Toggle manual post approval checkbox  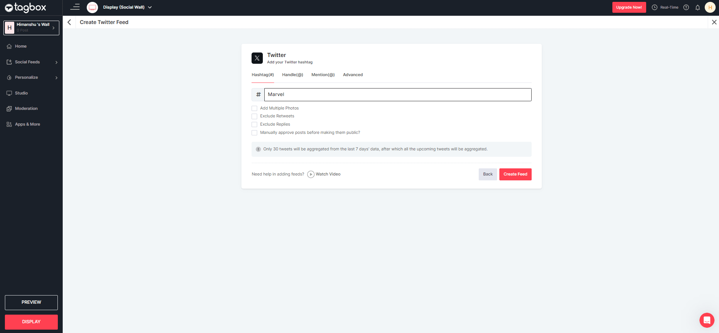click(x=255, y=133)
